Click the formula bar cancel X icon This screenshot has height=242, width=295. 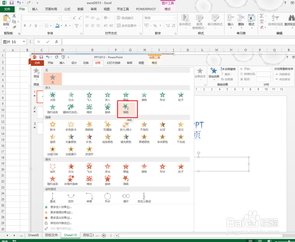(x=39, y=42)
